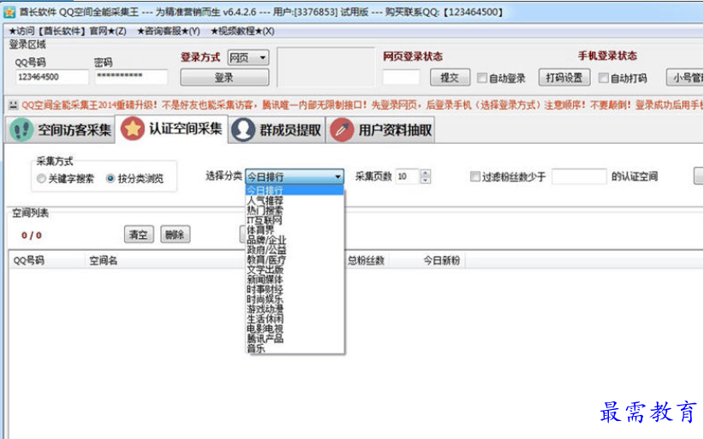
Task: Enable the 自动登录 checkbox
Action: point(482,78)
